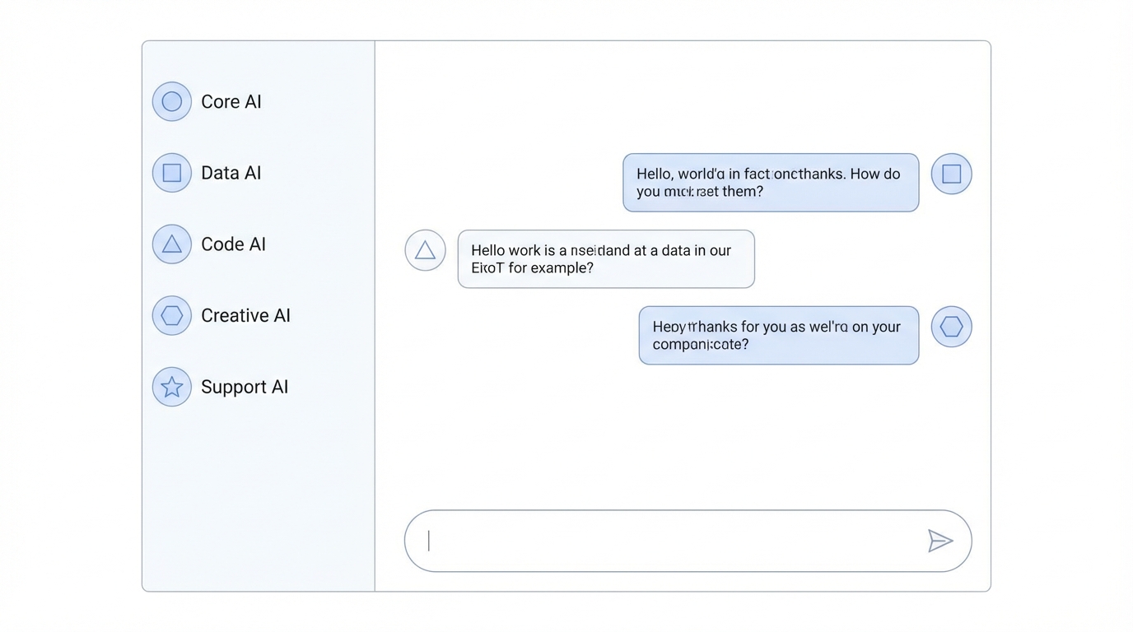Click empty sidebar space below Support AI
This screenshot has height=632, width=1133.
pos(258,494)
